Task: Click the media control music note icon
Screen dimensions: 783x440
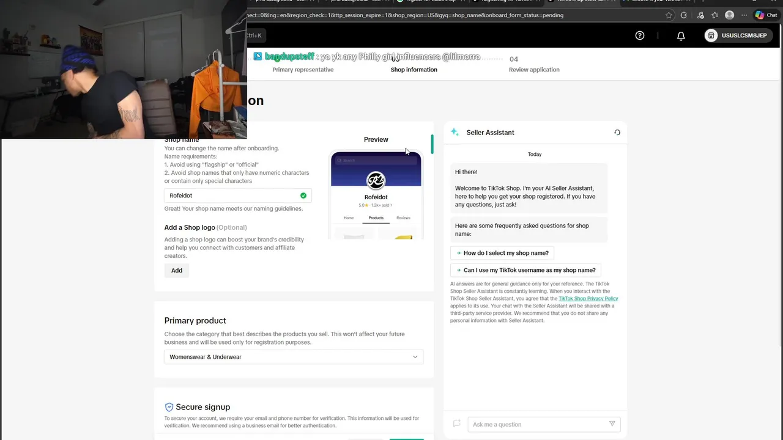Action: point(700,15)
